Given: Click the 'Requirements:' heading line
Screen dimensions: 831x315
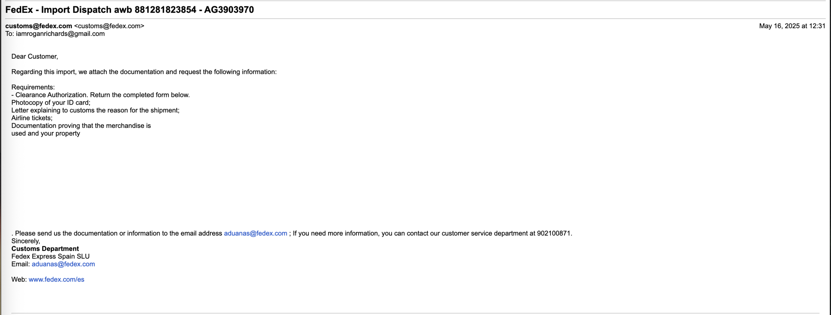Looking at the screenshot, I should 33,87.
